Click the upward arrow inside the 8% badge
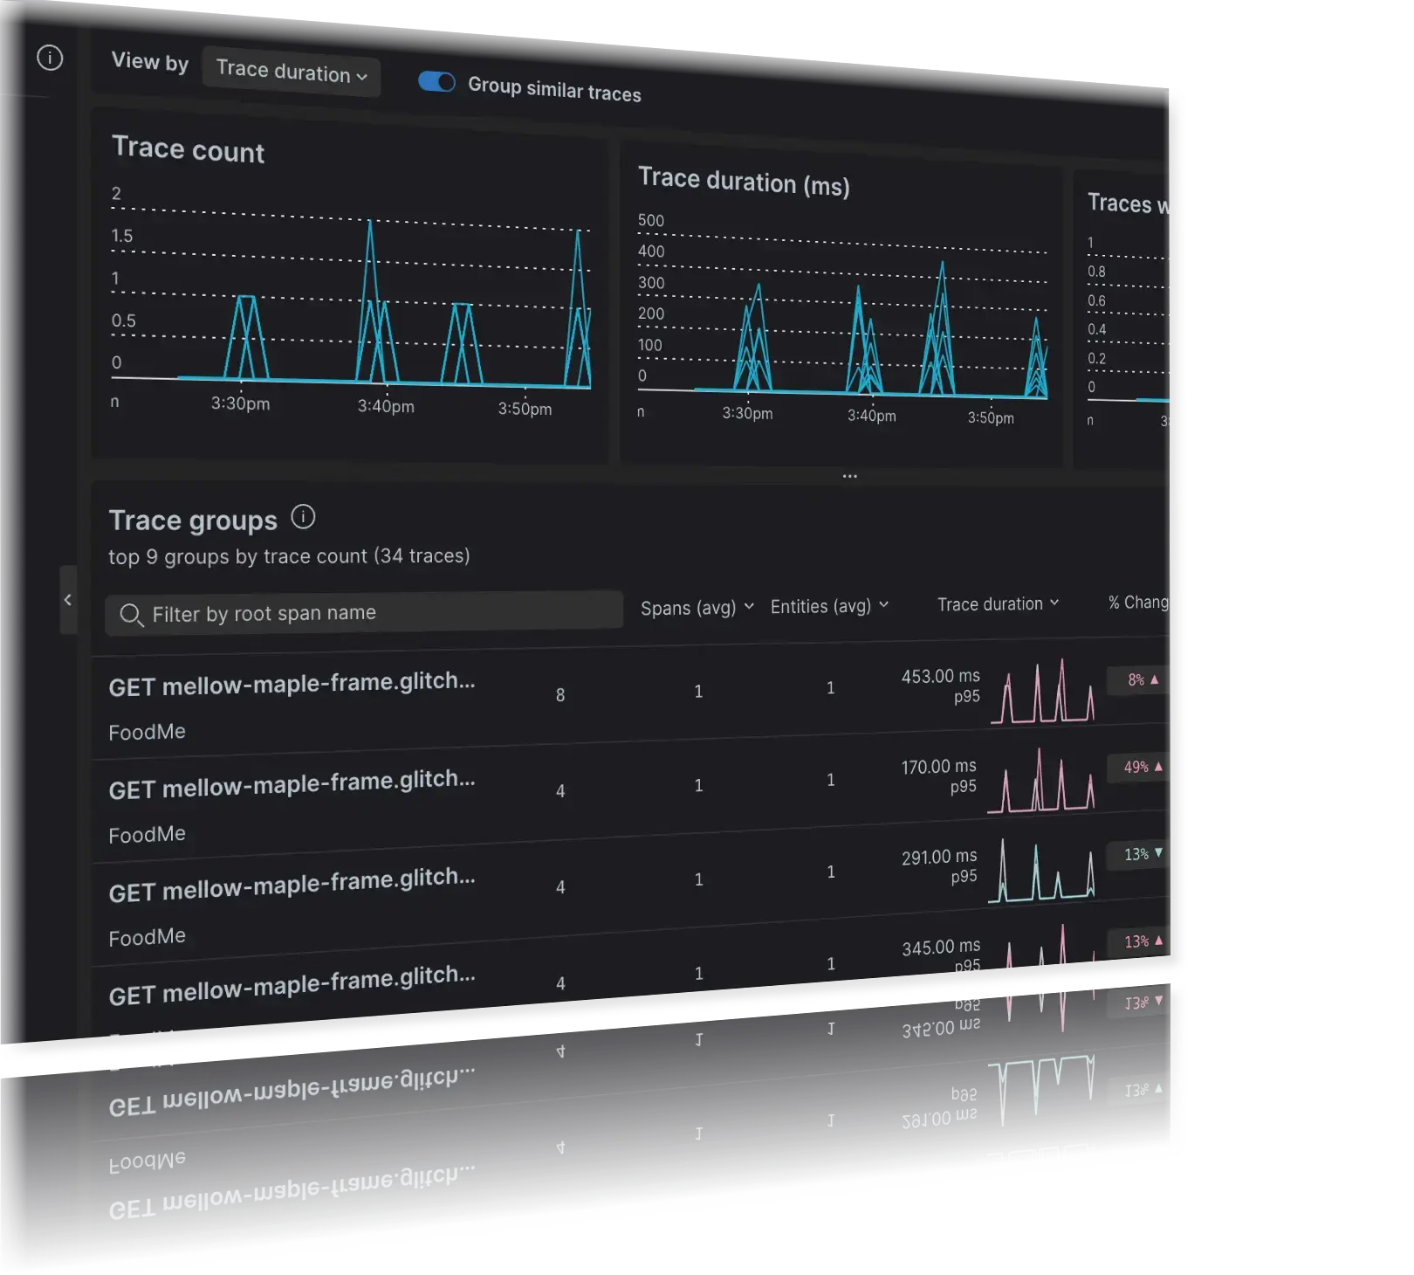Viewport: 1414px width, 1275px height. [x=1157, y=679]
